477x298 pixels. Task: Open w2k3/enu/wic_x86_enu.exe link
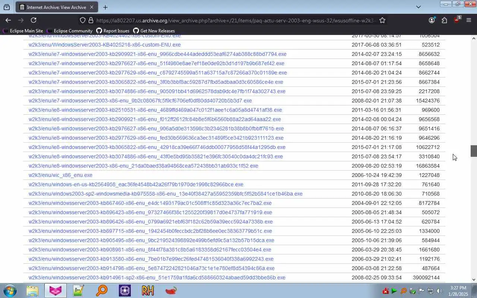pyautogui.click(x=60, y=175)
